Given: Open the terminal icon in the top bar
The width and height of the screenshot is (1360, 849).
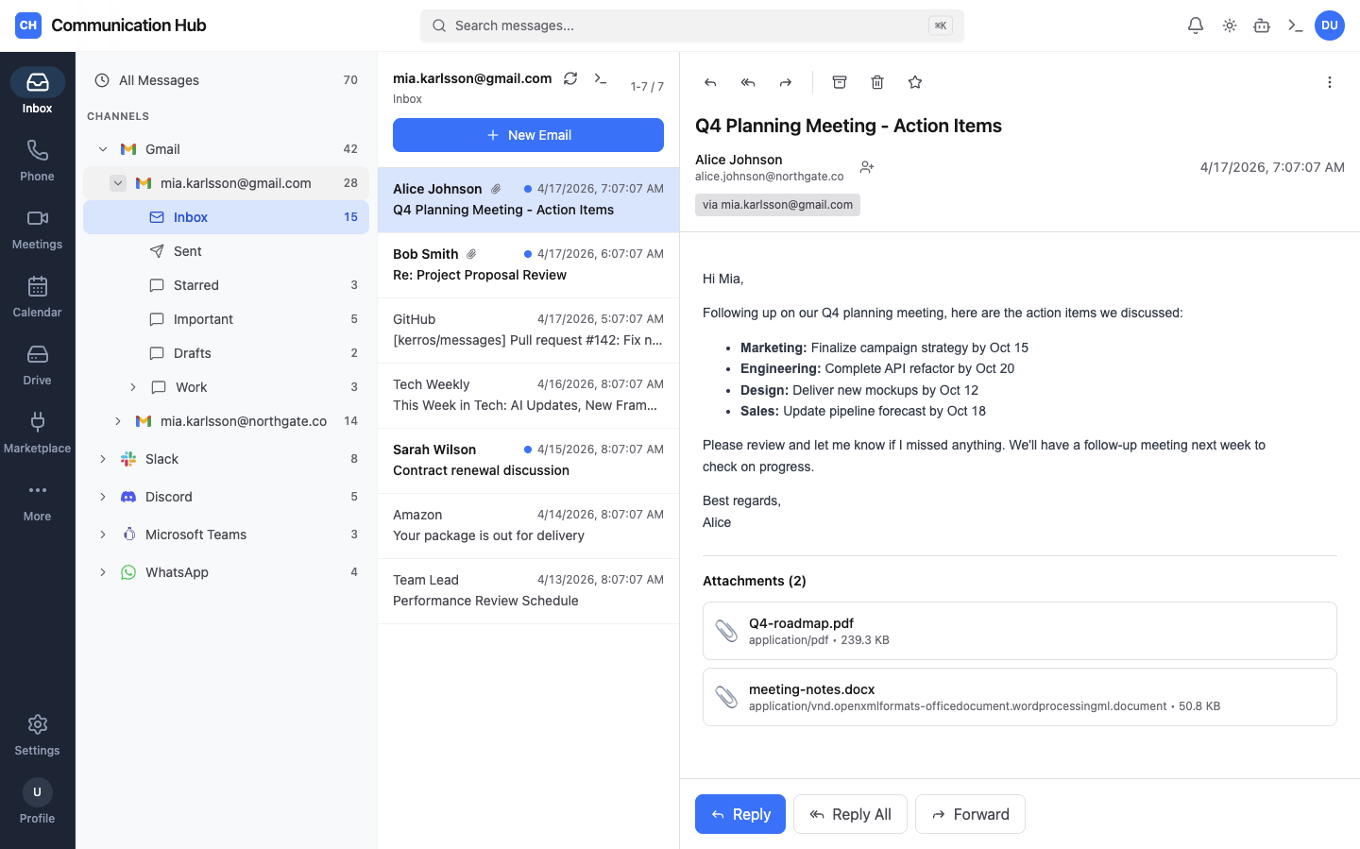Looking at the screenshot, I should click(1295, 25).
